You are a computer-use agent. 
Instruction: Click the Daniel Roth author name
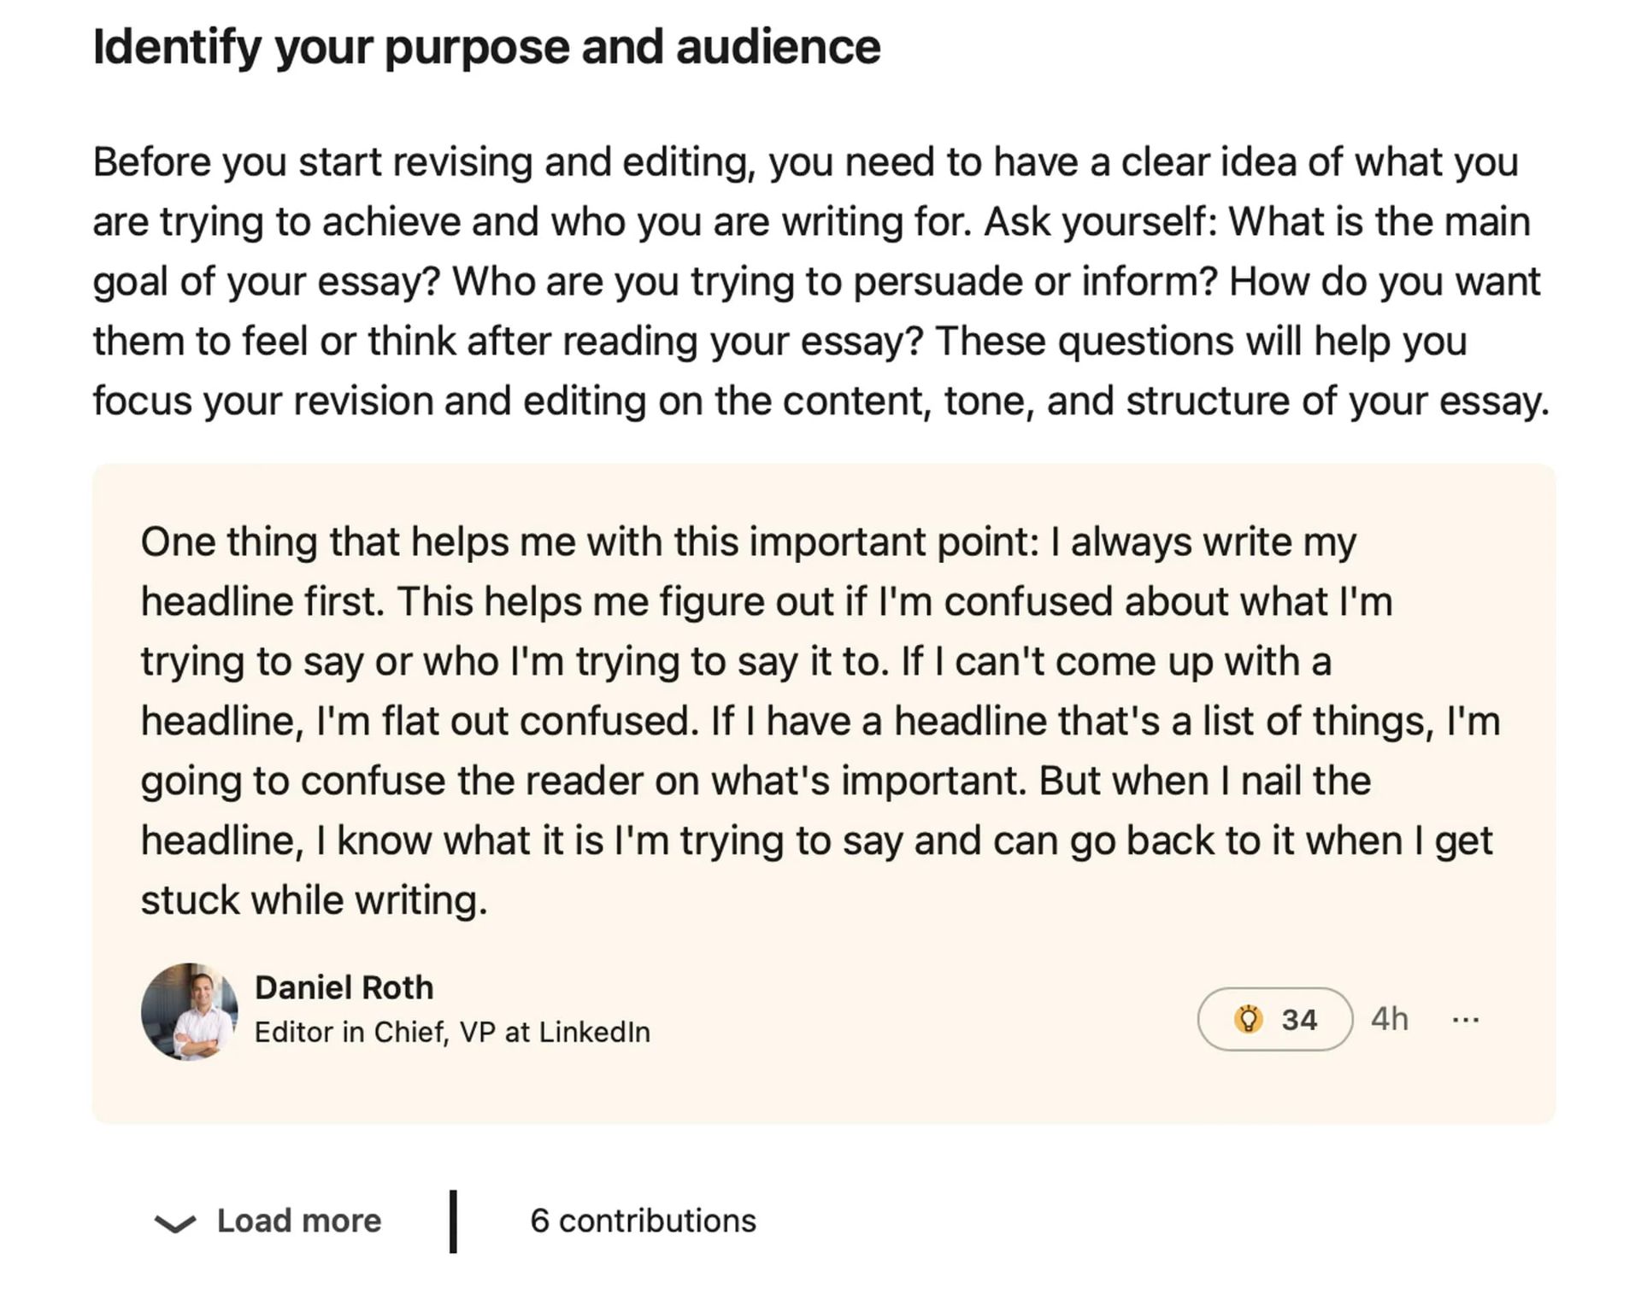tap(344, 987)
